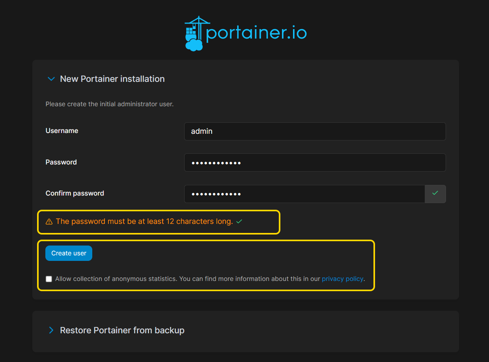The image size is (489, 362).
Task: Open the privacy policy link
Action: [x=342, y=279]
